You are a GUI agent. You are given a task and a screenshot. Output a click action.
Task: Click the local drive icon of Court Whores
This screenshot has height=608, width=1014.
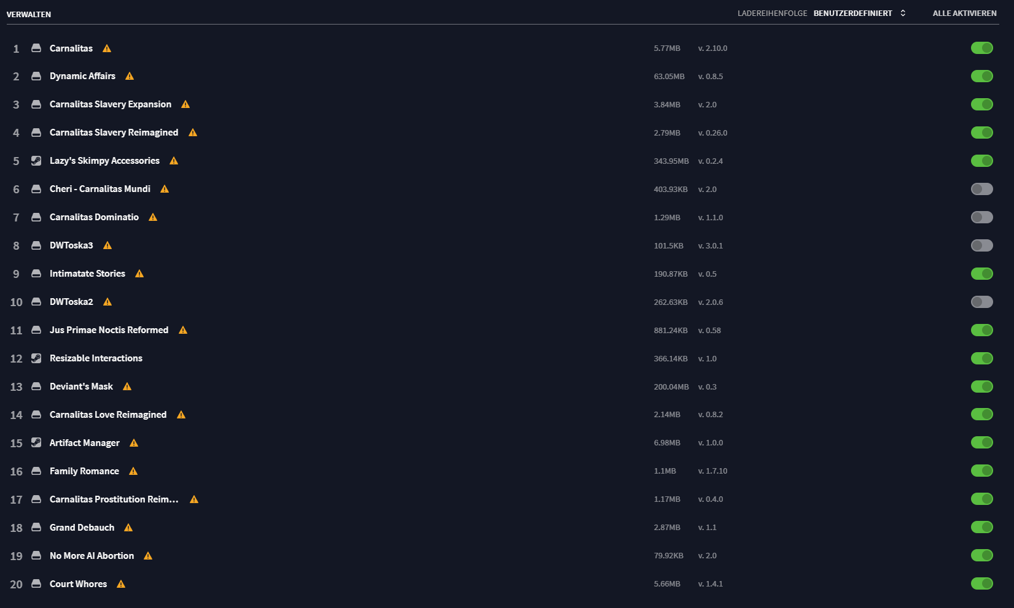pos(36,584)
